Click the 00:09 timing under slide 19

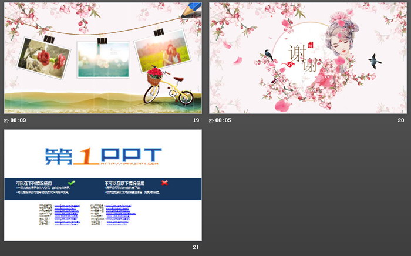(18, 120)
